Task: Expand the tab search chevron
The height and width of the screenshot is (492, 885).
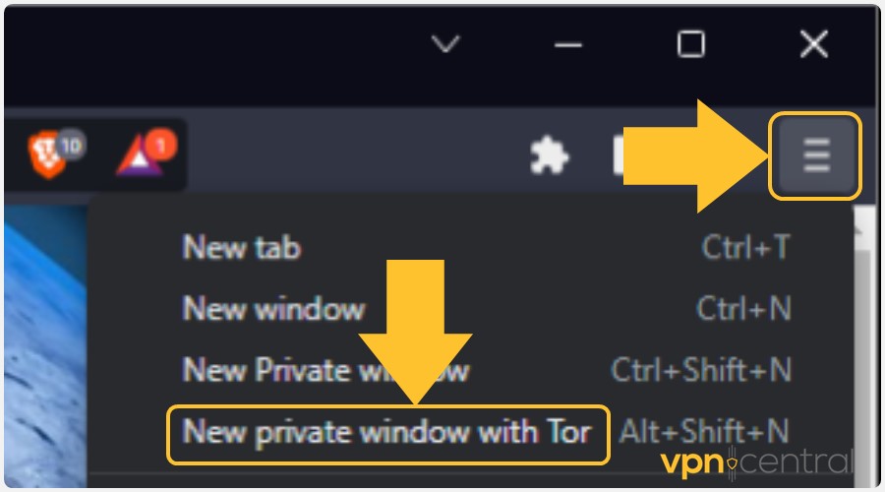Action: pos(445,43)
